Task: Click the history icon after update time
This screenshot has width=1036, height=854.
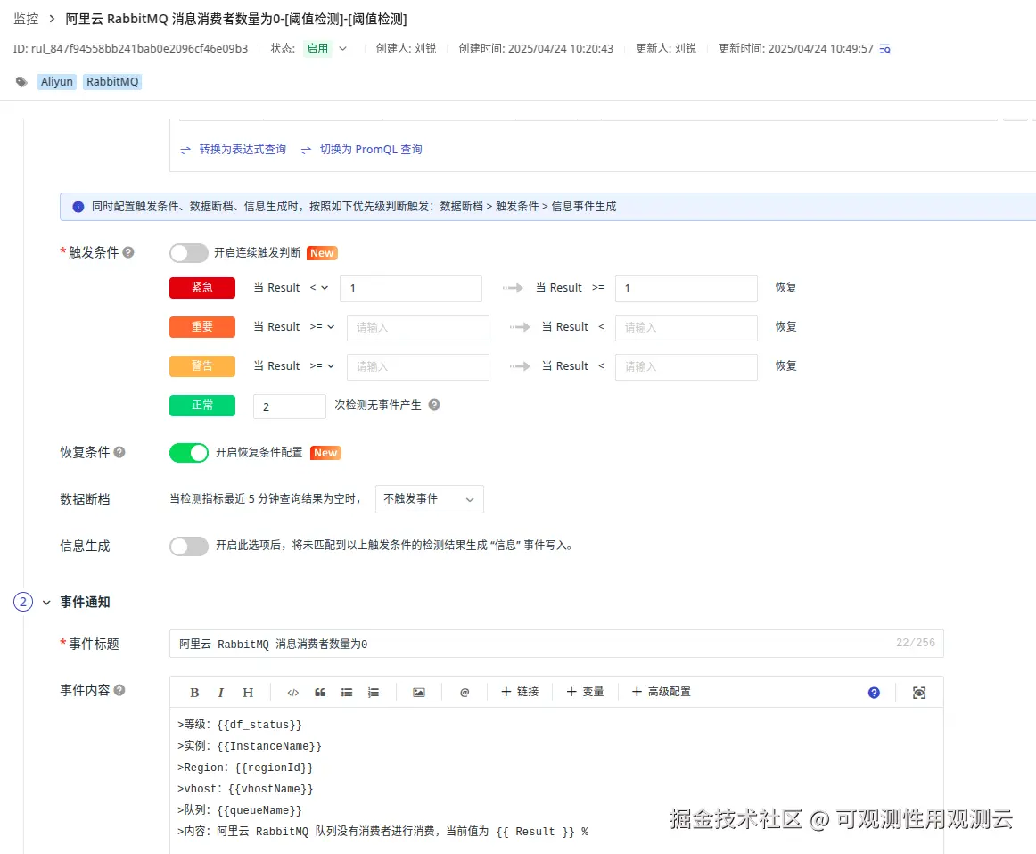Action: tap(885, 49)
